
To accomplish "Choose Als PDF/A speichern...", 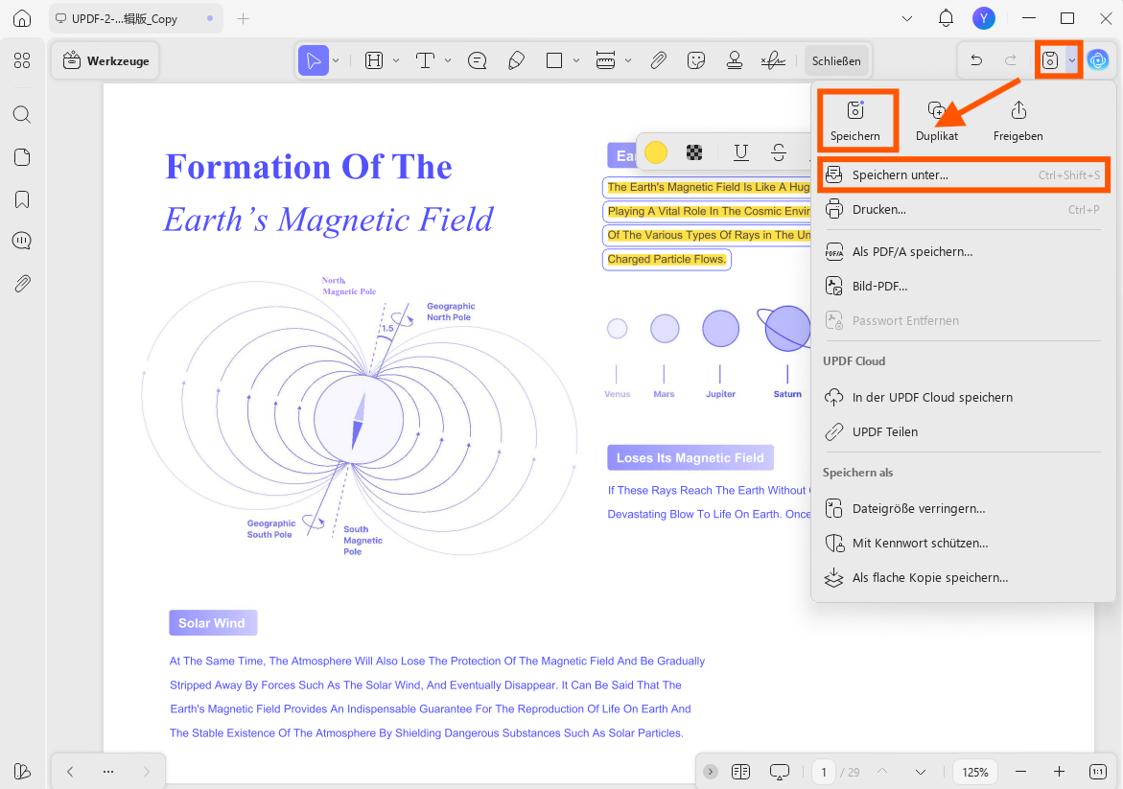I will pos(963,251).
